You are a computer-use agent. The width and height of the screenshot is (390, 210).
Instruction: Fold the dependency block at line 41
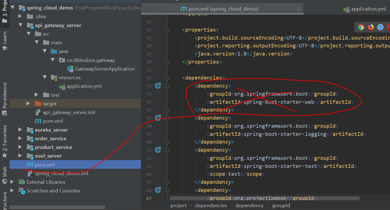167,150
